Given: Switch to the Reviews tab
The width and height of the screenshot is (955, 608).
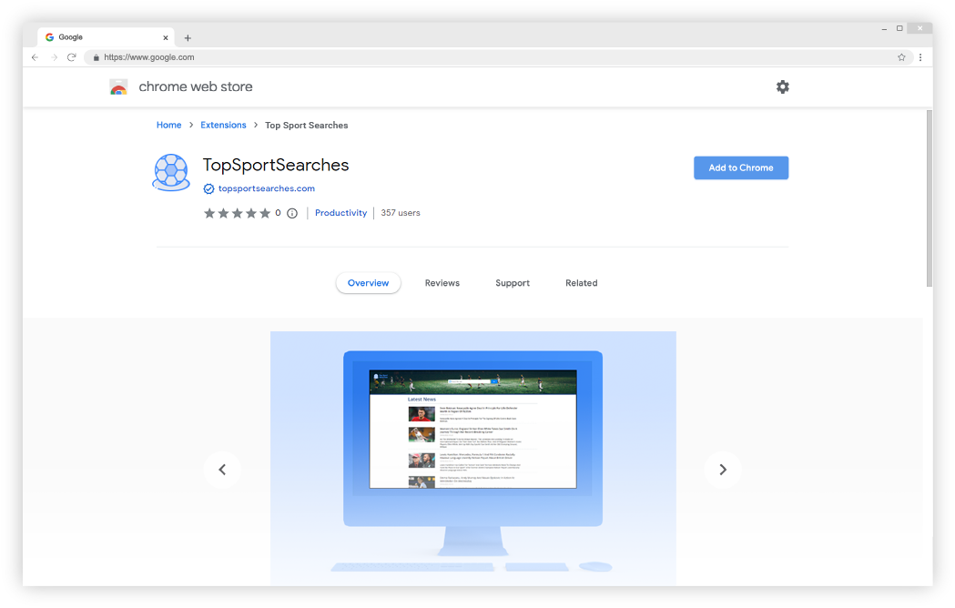Looking at the screenshot, I should pos(442,283).
